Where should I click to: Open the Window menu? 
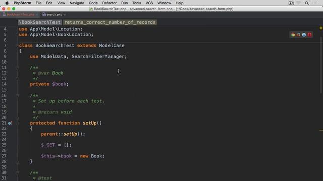pos(164,3)
